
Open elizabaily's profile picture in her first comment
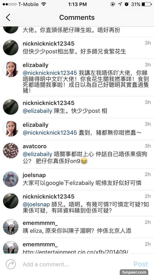click(11, 69)
